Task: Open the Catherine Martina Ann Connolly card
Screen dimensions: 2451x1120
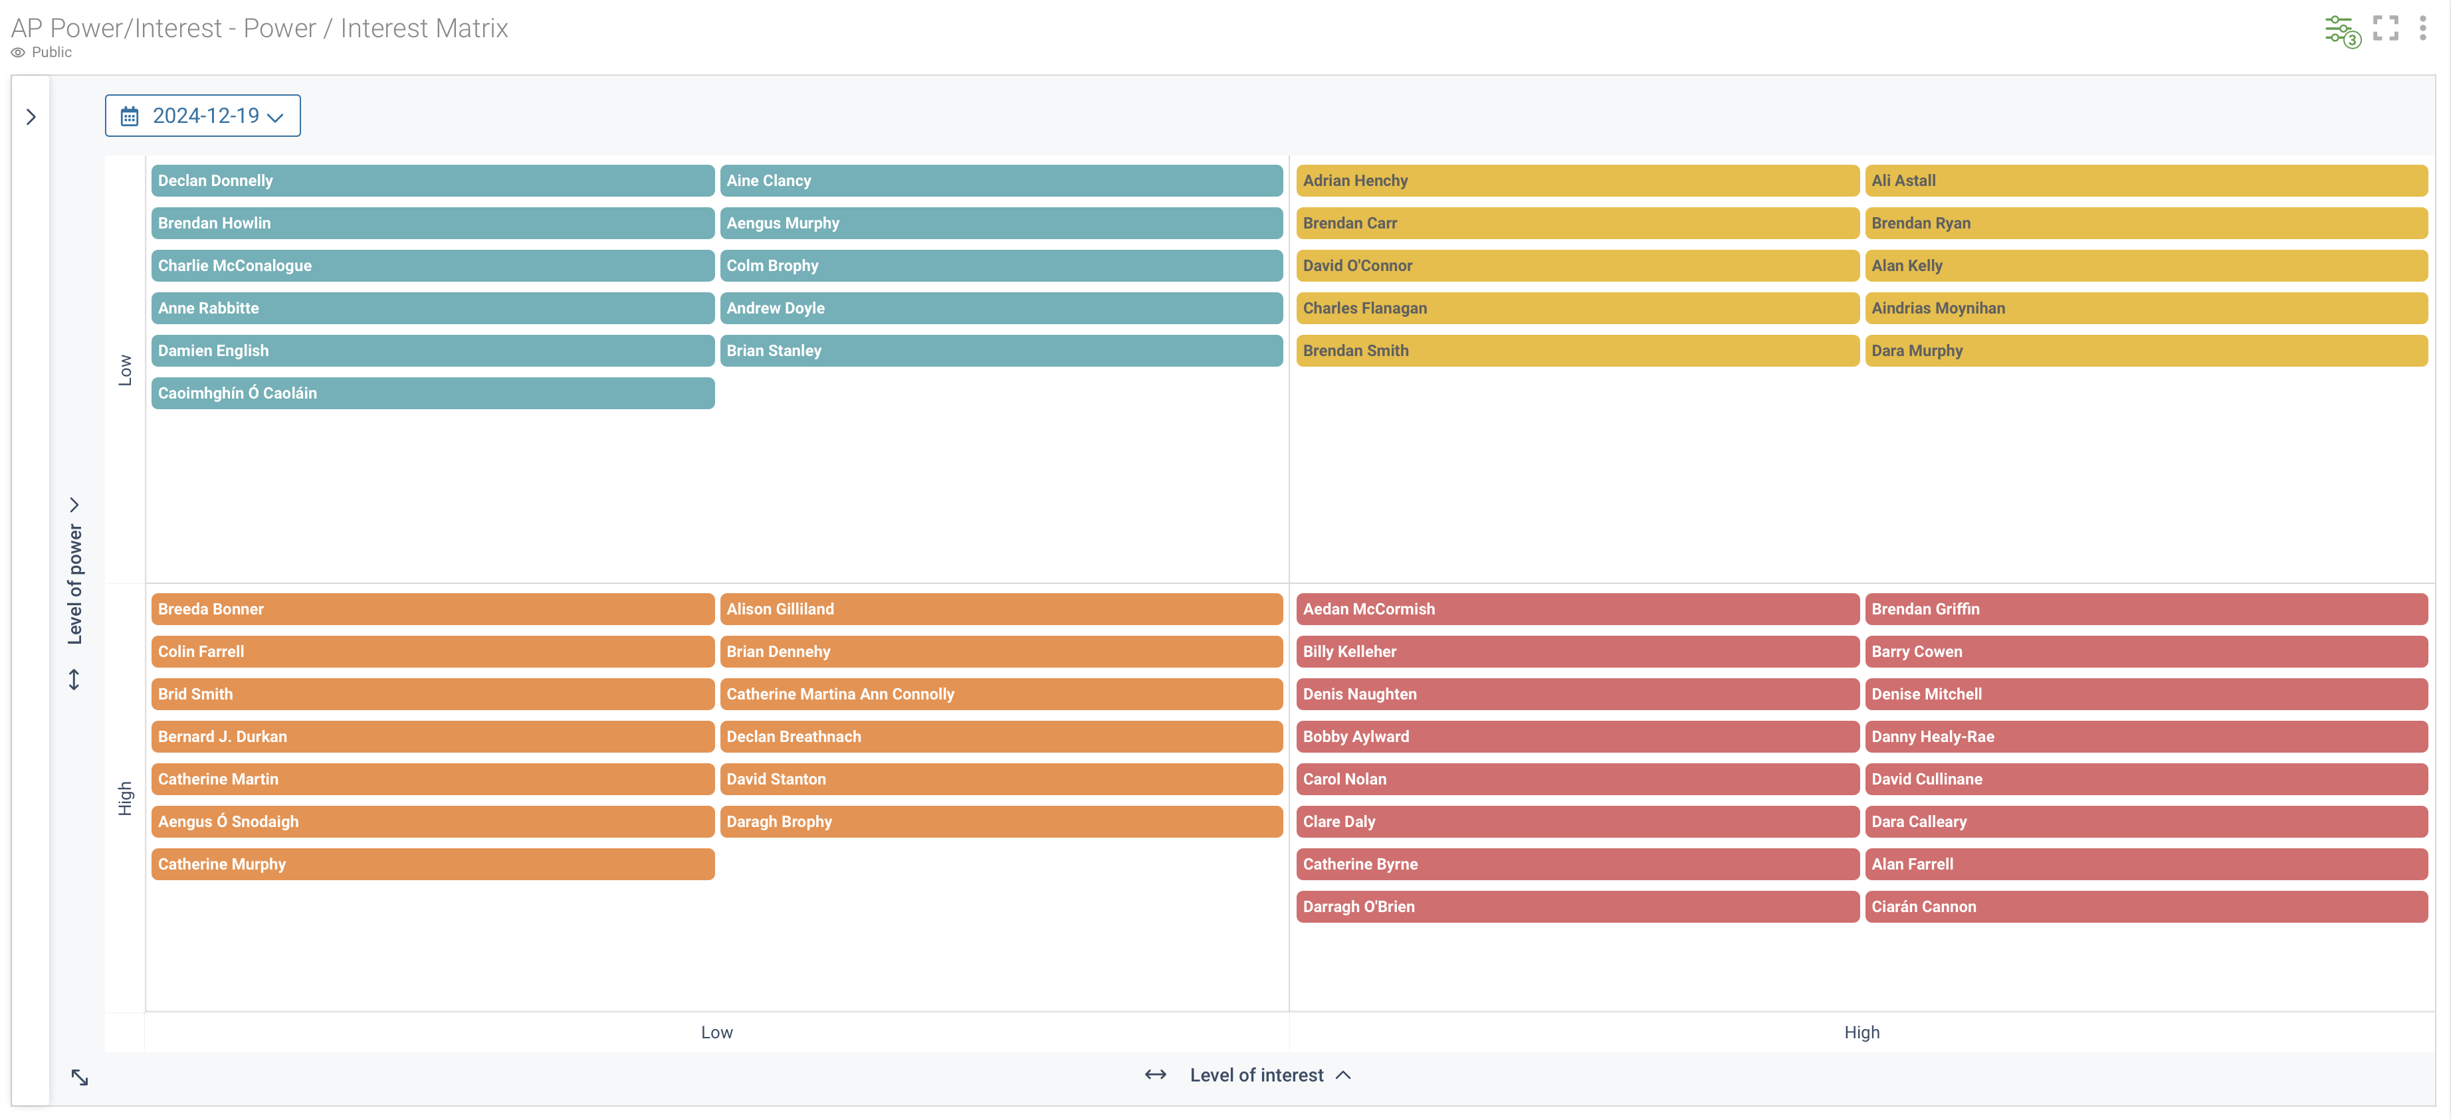Action: 1001,694
